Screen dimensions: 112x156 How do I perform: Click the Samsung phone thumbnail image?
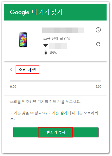[x=23, y=40]
